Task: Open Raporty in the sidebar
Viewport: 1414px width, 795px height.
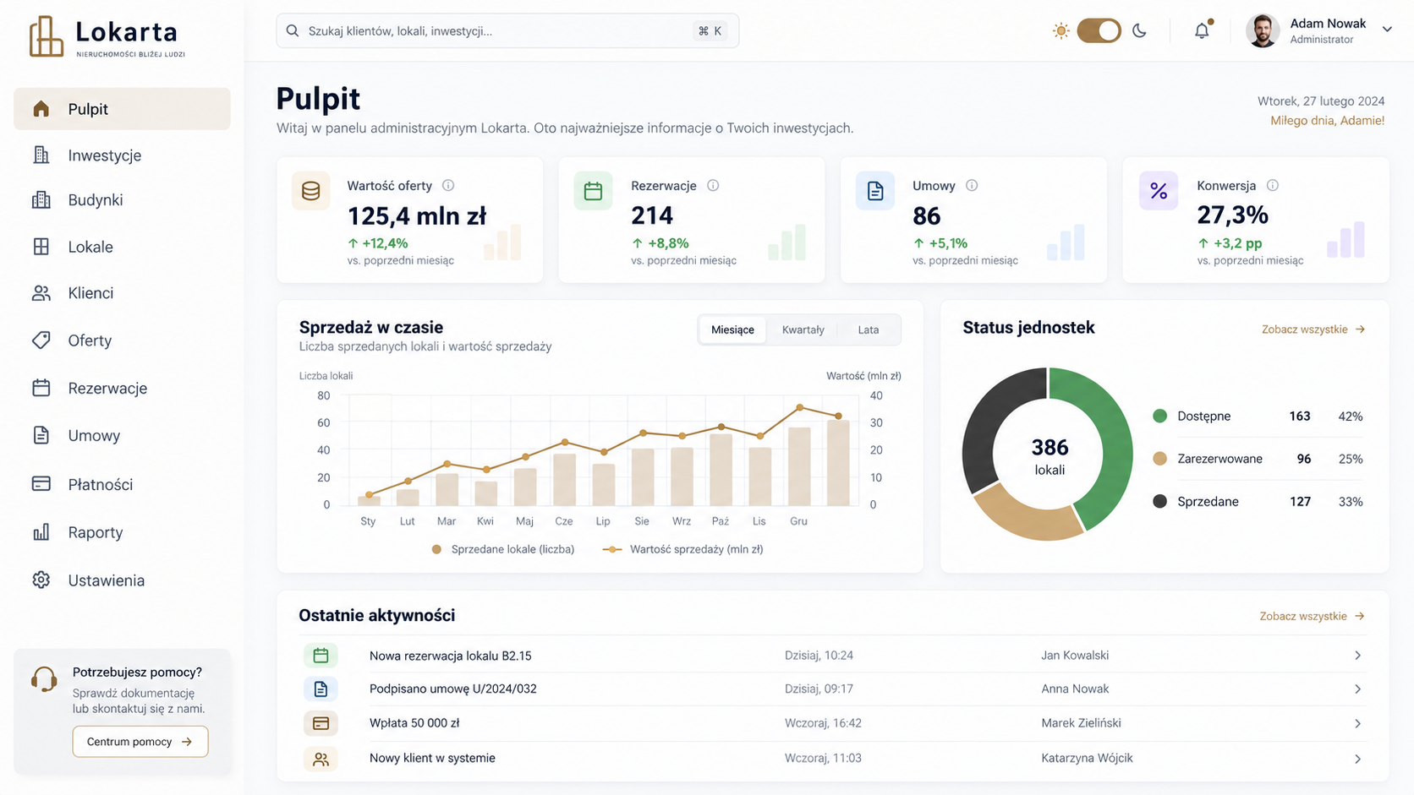Action: (x=122, y=532)
